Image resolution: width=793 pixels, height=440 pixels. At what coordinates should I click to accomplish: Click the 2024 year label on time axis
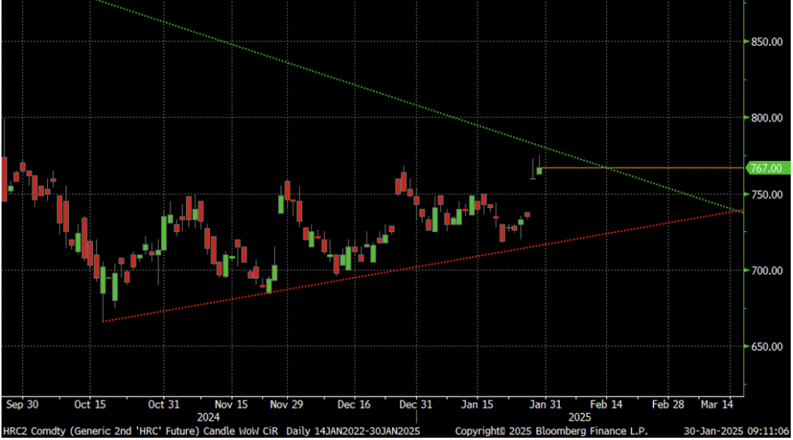(208, 417)
